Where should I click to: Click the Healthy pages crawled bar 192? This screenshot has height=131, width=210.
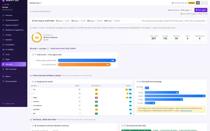pyautogui.click(x=87, y=61)
